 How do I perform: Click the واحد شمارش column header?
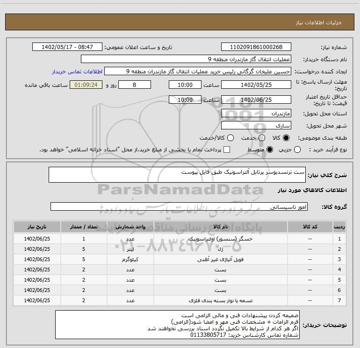[130, 227]
